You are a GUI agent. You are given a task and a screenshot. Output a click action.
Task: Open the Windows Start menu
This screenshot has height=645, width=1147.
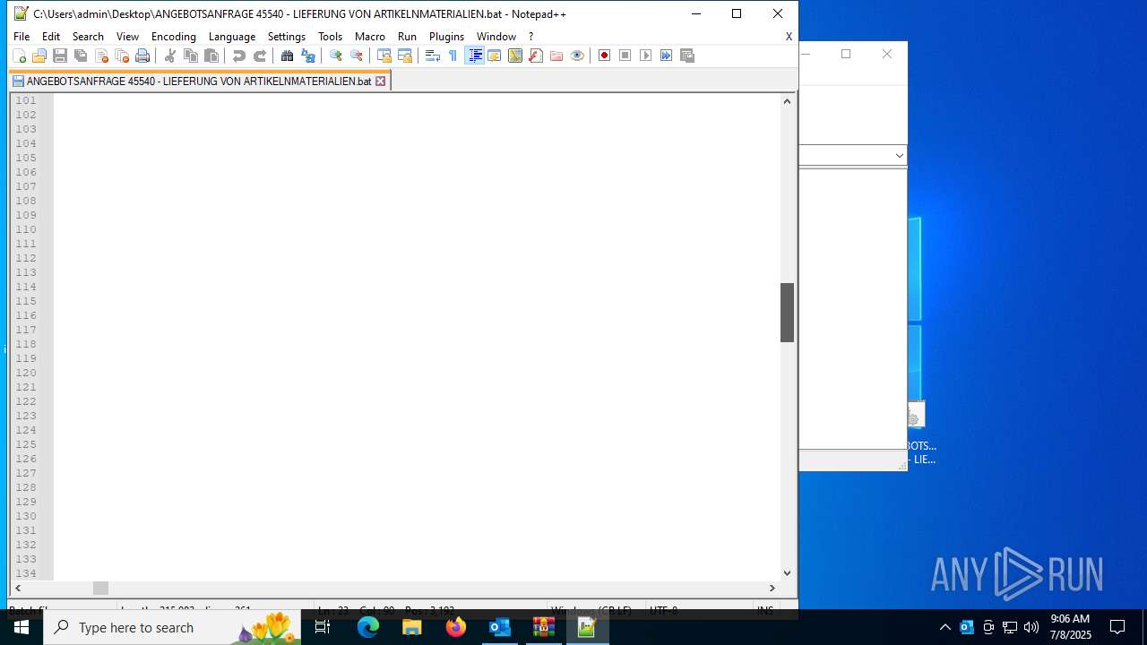click(22, 627)
